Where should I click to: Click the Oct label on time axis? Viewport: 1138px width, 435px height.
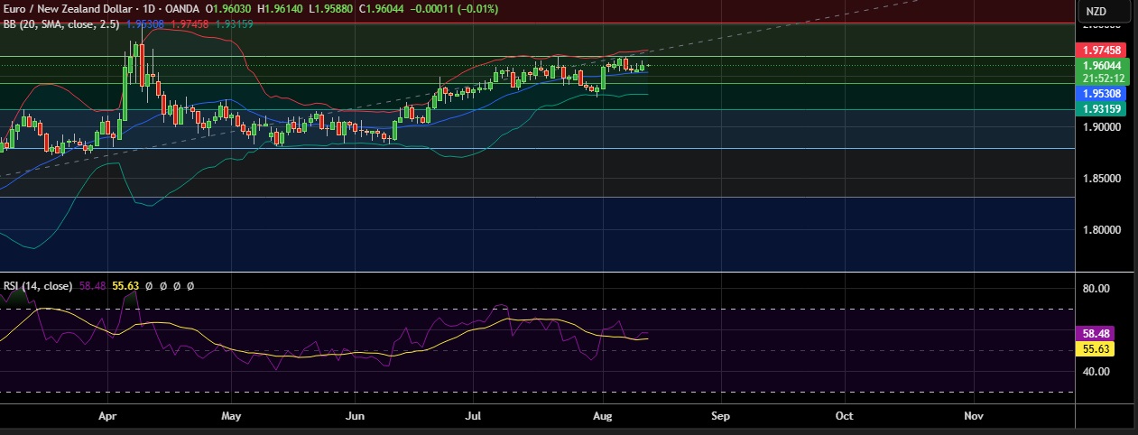[844, 417]
